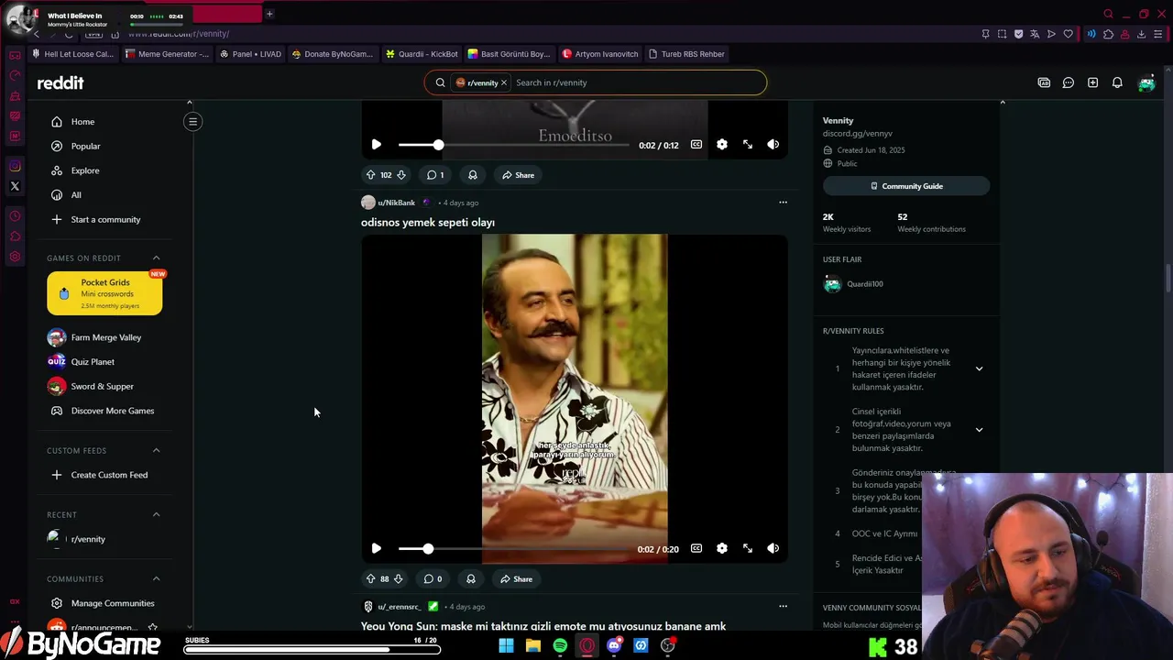The height and width of the screenshot is (660, 1173).
Task: Expand rule 1 in r/vennity rules
Action: pyautogui.click(x=979, y=368)
